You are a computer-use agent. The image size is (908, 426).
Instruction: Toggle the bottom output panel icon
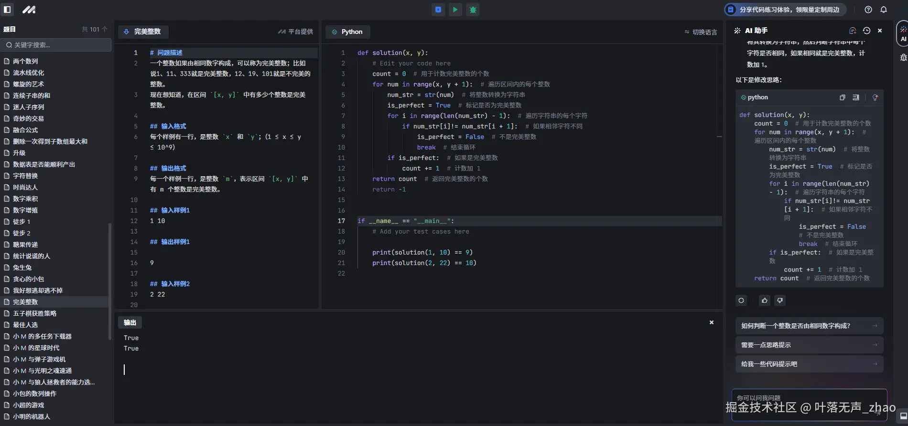pyautogui.click(x=903, y=416)
